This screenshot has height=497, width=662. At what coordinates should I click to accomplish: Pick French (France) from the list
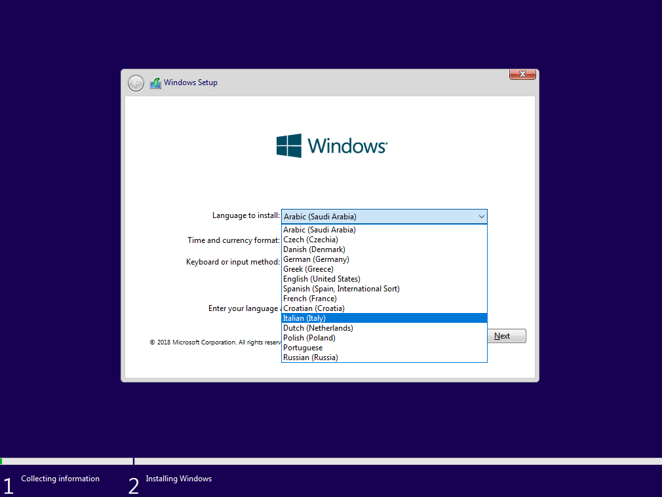pyautogui.click(x=384, y=299)
